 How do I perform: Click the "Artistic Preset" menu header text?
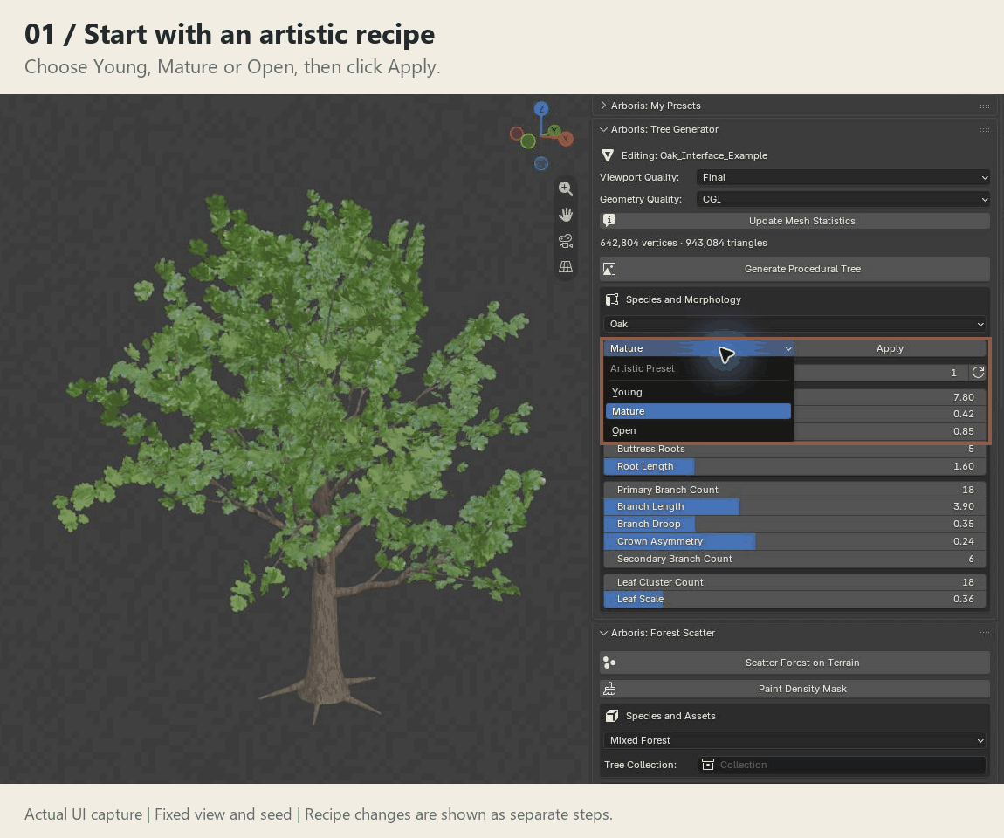pyautogui.click(x=643, y=368)
